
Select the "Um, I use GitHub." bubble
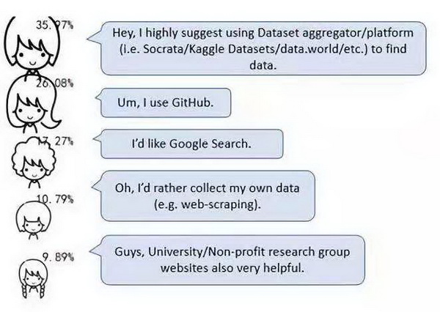[166, 103]
